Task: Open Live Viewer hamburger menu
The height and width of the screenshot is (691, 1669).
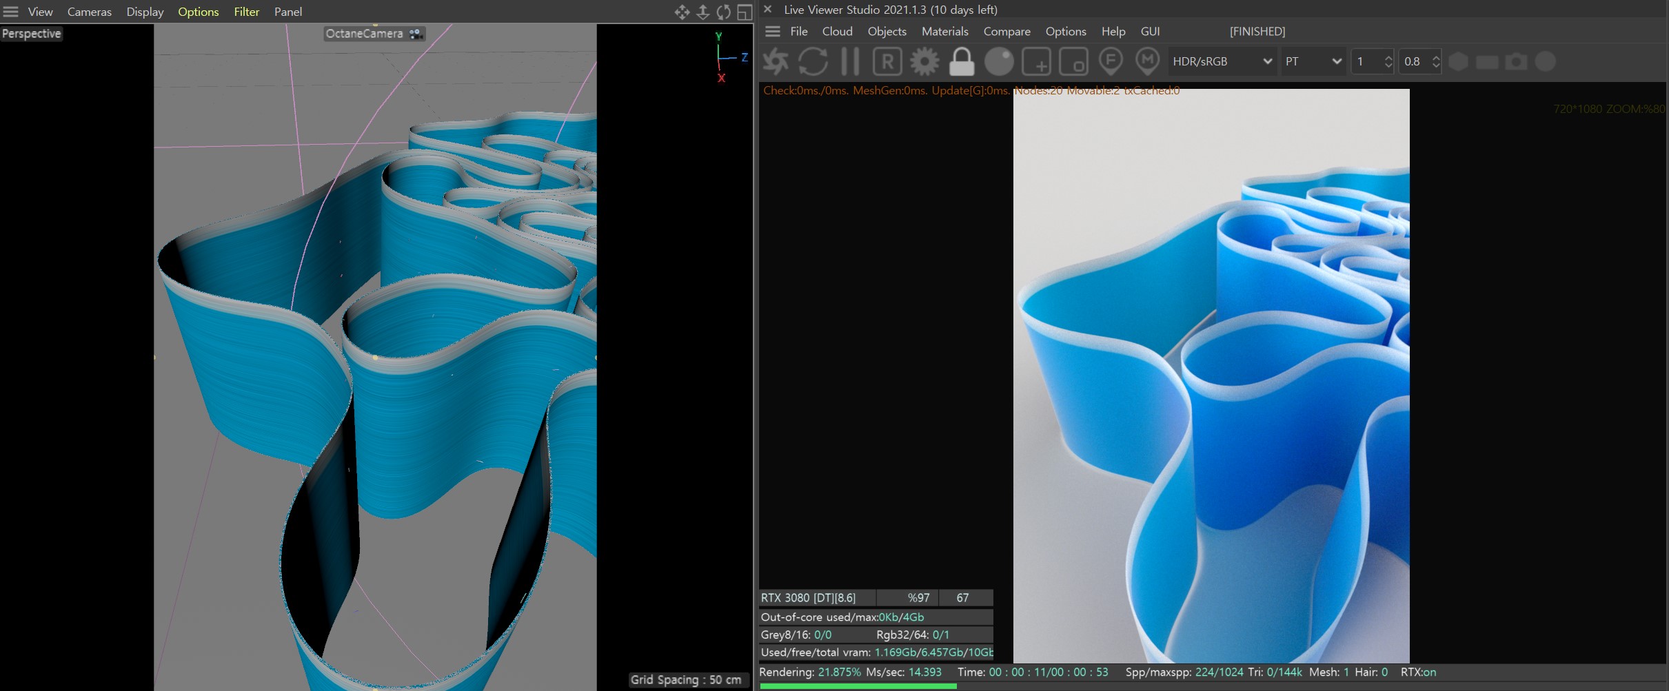Action: point(773,31)
